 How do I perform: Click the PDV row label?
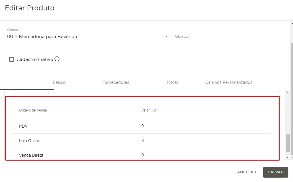[x=23, y=126]
